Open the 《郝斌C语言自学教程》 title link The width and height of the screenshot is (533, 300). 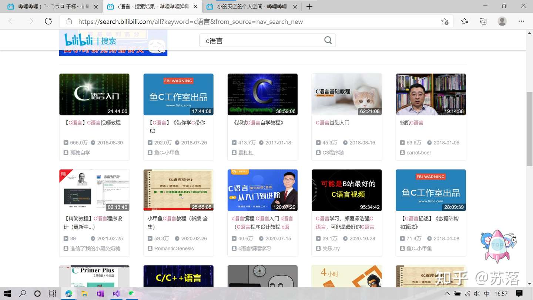point(259,123)
